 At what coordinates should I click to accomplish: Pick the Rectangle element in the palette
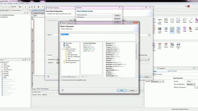[x=178, y=20]
